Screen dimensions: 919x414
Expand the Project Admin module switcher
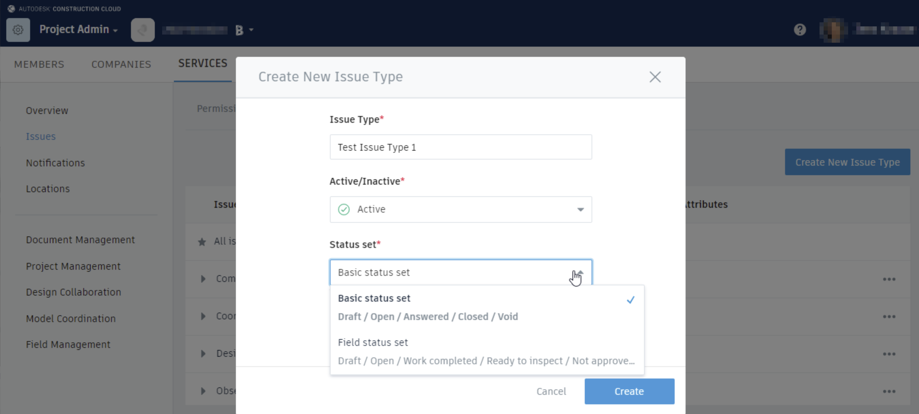tap(78, 30)
